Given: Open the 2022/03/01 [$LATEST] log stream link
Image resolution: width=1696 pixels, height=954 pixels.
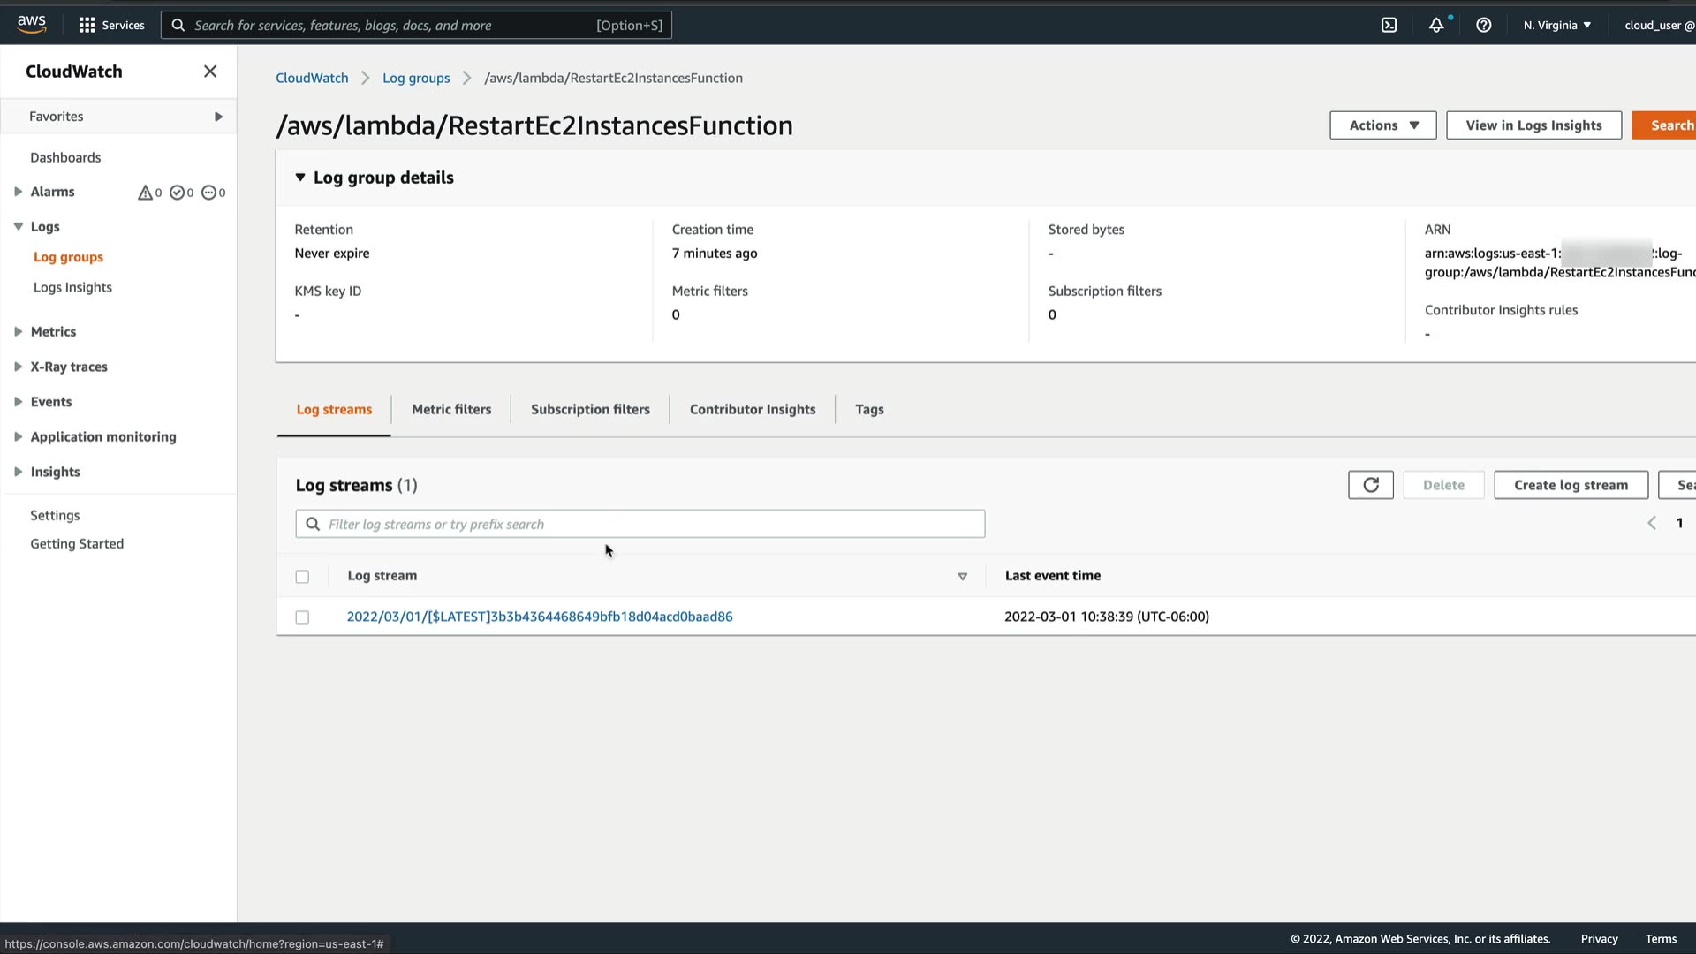Looking at the screenshot, I should click(x=539, y=617).
